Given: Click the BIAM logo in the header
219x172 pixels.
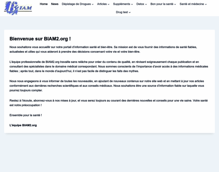Looking at the screenshot, I should point(18,8).
